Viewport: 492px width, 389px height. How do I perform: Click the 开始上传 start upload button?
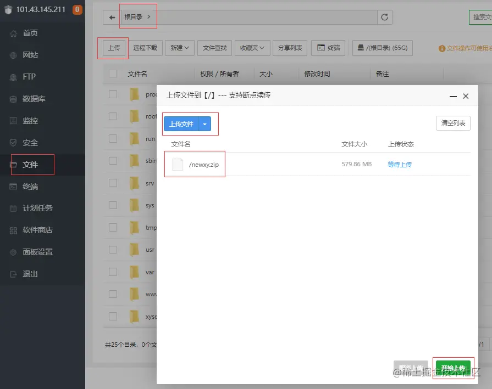pyautogui.click(x=454, y=367)
